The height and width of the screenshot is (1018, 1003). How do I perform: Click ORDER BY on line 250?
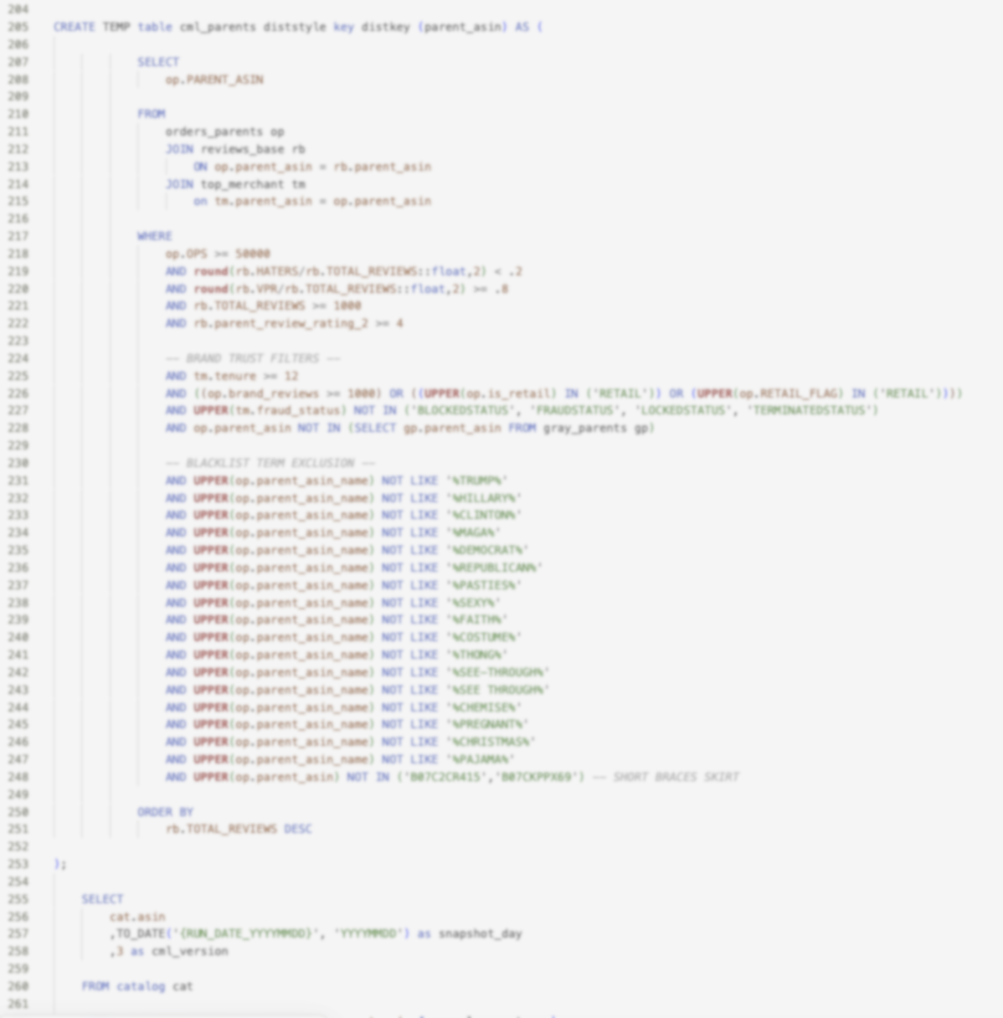click(x=164, y=812)
